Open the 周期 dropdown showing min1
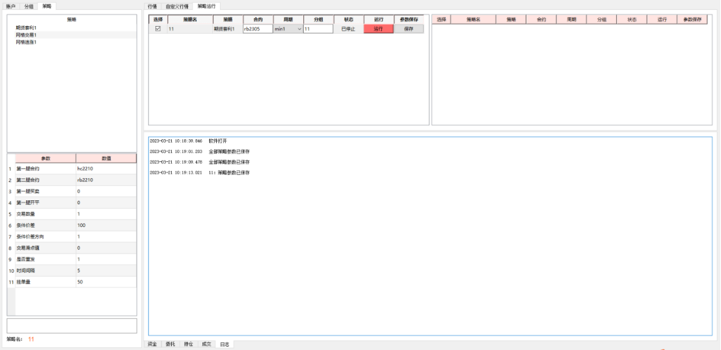This screenshot has height=350, width=721. 299,29
